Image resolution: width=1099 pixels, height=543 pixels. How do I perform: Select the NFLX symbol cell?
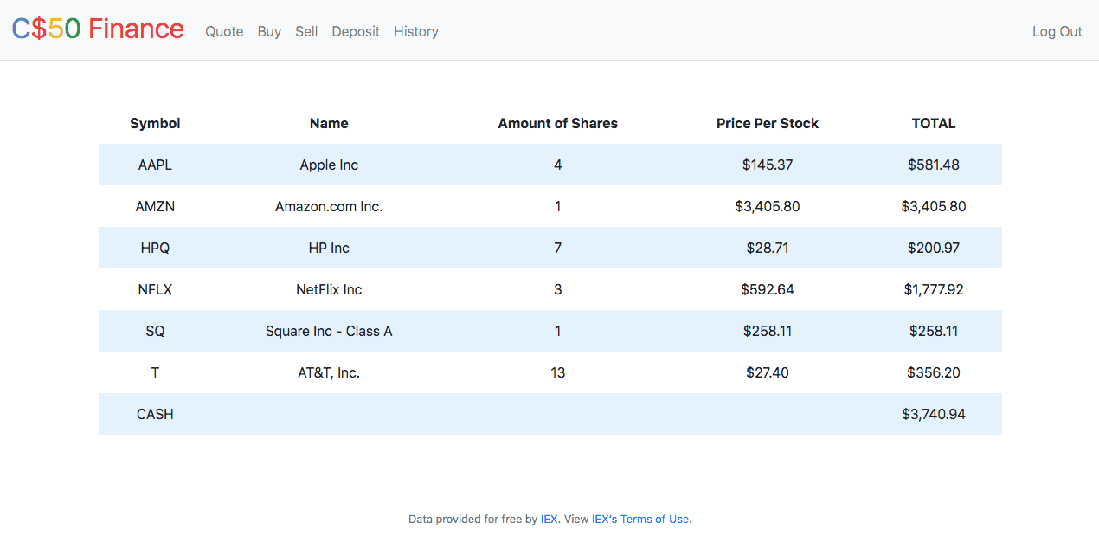(x=155, y=289)
